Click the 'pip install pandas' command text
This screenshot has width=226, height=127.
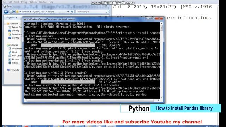click(x=144, y=33)
